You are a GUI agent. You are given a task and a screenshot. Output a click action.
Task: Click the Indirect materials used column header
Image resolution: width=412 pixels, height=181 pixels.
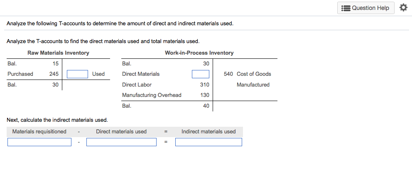coord(208,132)
